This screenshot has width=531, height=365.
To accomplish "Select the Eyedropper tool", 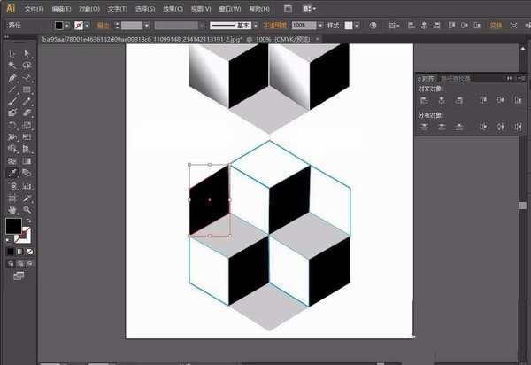I will tap(12, 173).
